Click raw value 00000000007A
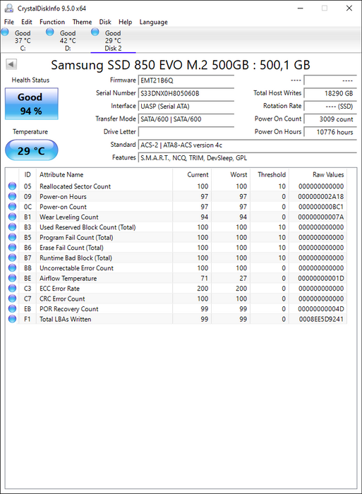 point(321,217)
